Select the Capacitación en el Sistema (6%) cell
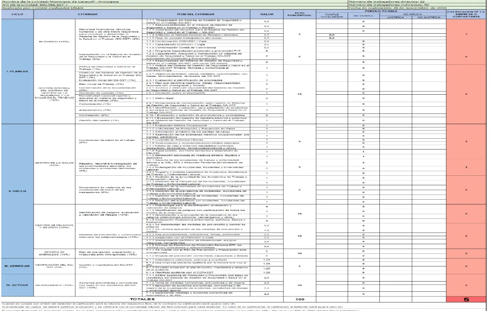Image resolution: width=492 pixels, height=311 pixels. coord(109,57)
